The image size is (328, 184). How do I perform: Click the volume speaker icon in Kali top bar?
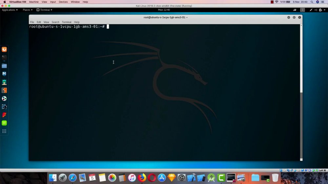pyautogui.click(x=316, y=10)
